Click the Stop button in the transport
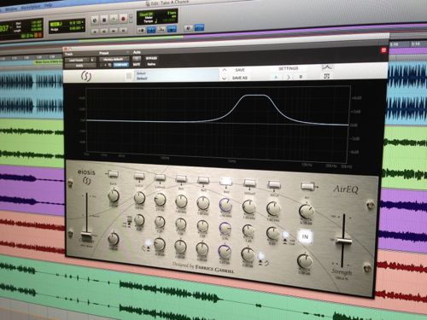Image resolution: width=427 pixels, height=320 pixels. (x=104, y=20)
